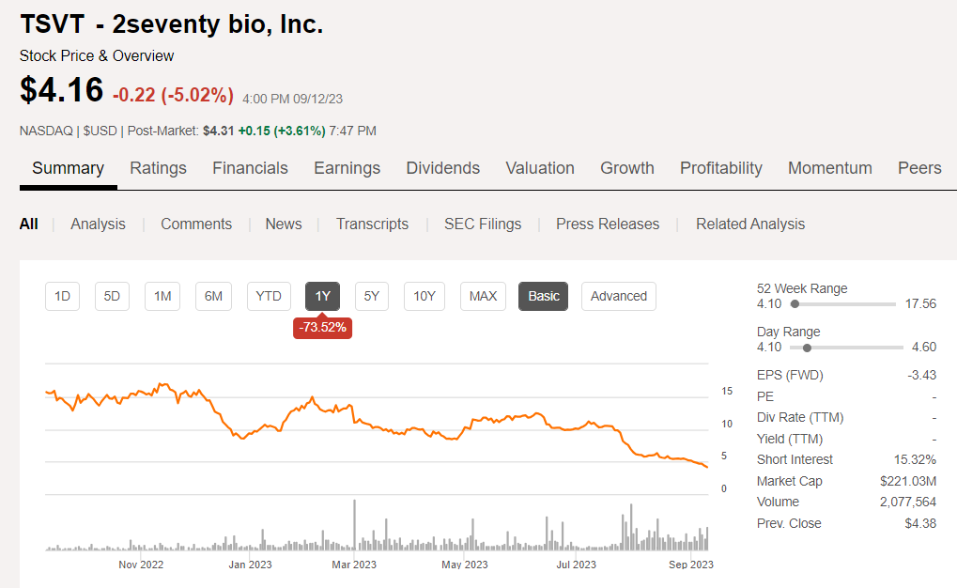Display MAX chart history
This screenshot has height=588, width=957.
(483, 296)
